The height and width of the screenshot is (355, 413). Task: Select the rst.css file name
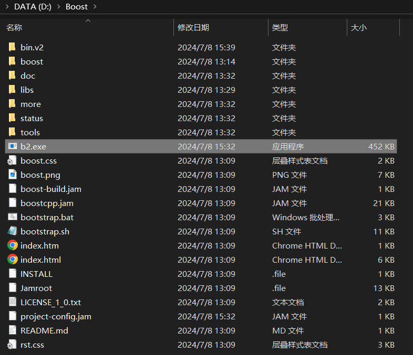(x=32, y=345)
